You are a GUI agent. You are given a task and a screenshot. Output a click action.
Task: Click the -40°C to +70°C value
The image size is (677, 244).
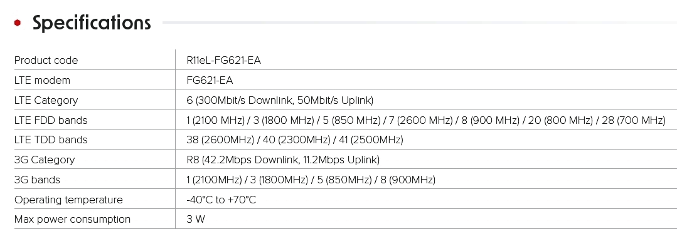click(221, 200)
